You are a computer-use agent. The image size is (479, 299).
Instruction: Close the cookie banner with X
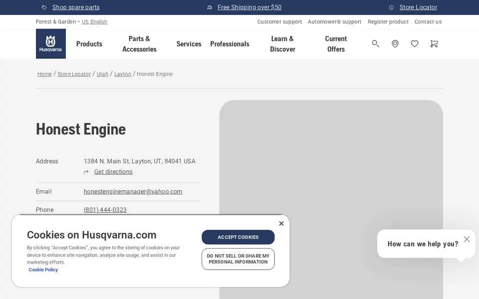[281, 223]
